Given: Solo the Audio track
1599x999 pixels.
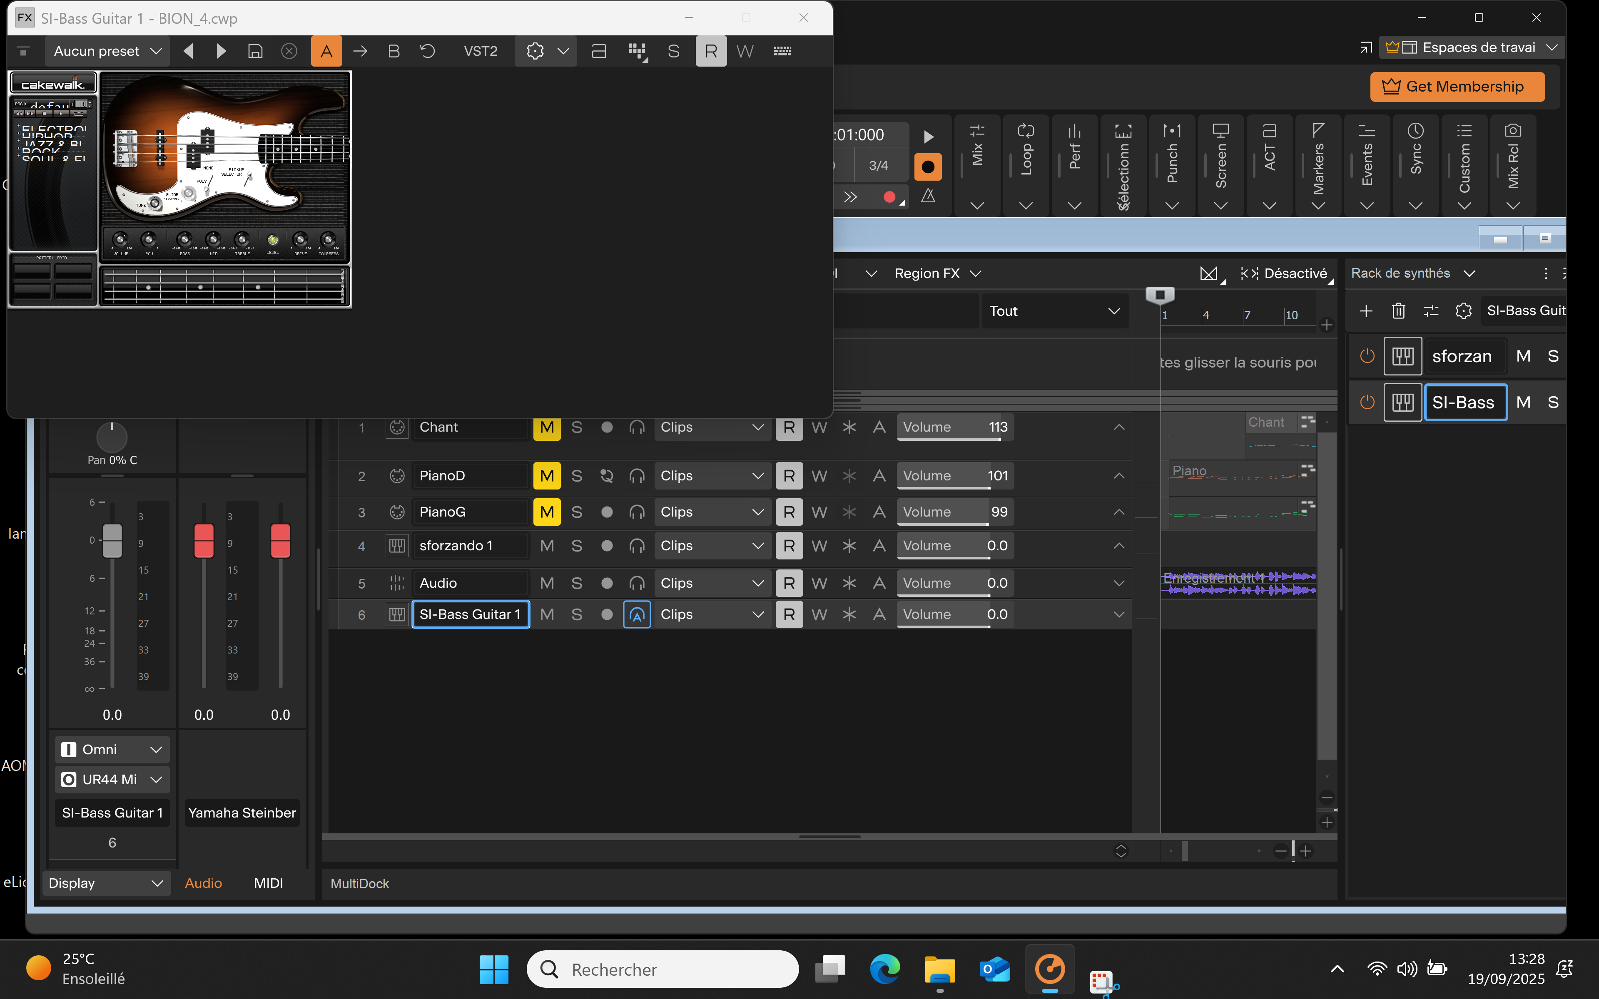Looking at the screenshot, I should (x=576, y=583).
